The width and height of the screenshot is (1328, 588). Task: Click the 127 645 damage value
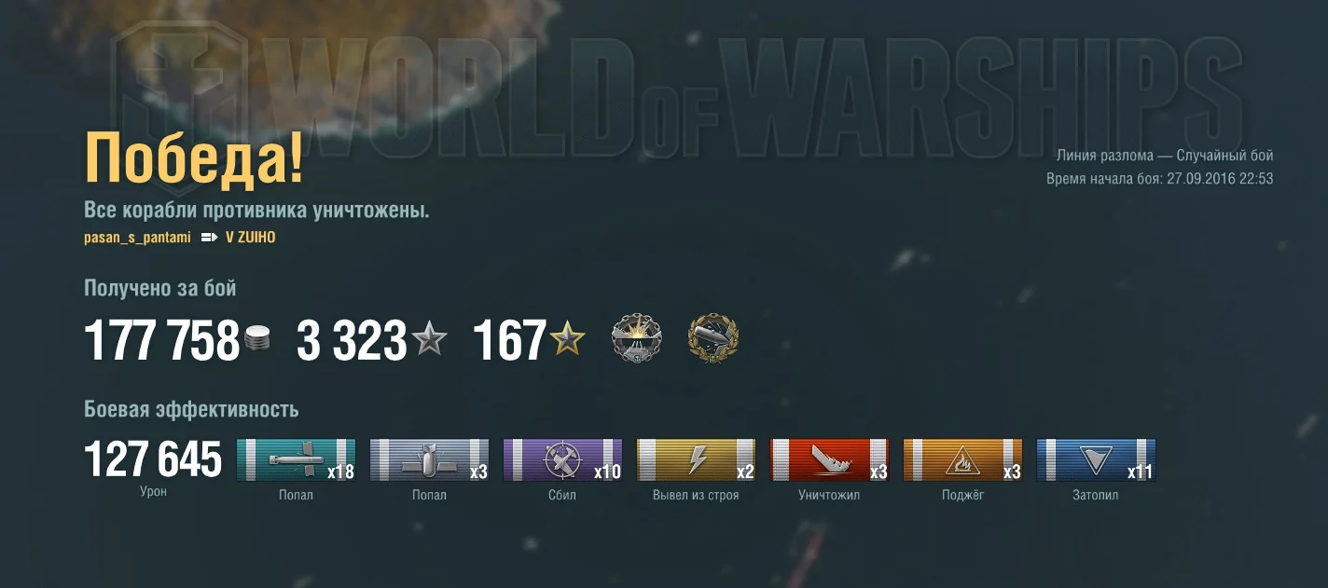153,459
